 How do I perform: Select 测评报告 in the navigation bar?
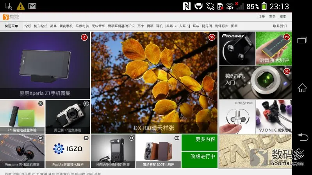point(221,26)
